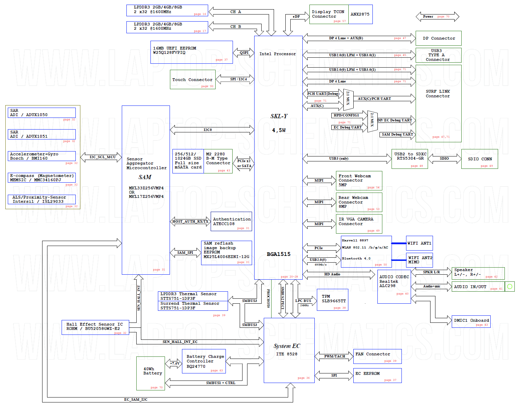Screen dimensions: 519x406
Task: Open page 20-28 link in Intel Processor block
Action: 289,276
